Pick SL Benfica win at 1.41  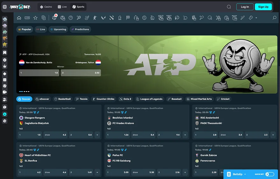tap(81, 172)
